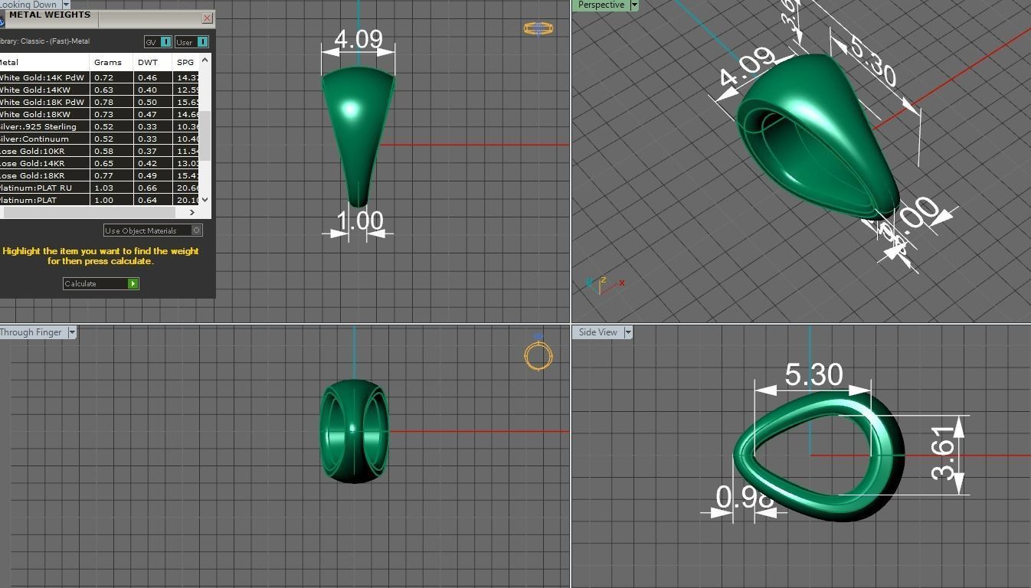Screen dimensions: 1031x588
Task: Click the Library: Classic (Fast)-Metal label
Action: pyautogui.click(x=44, y=41)
